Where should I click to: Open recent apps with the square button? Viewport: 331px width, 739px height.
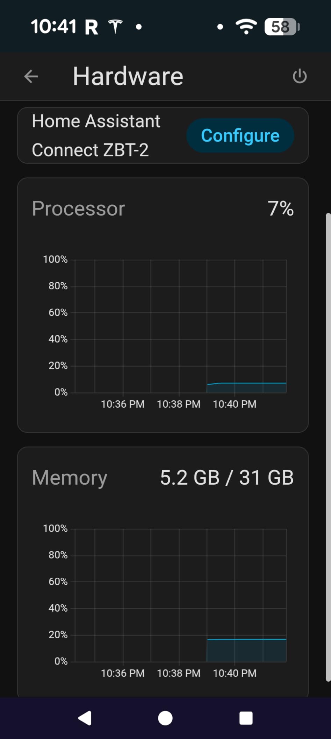click(246, 718)
